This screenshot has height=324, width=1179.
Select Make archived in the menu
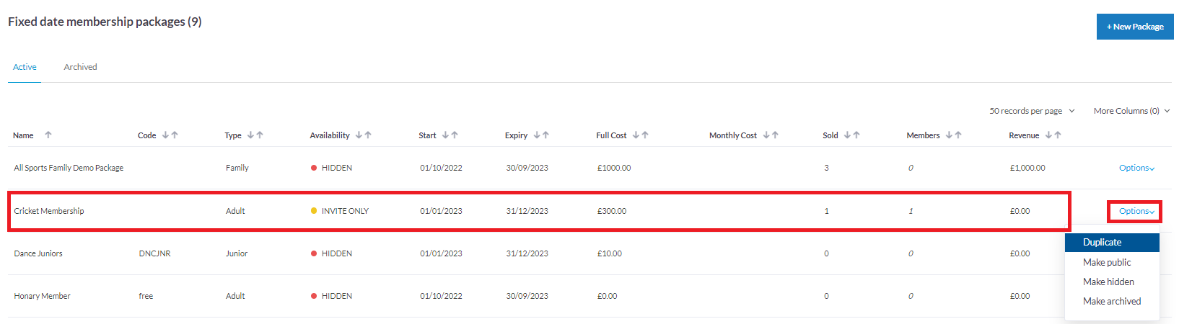(1112, 301)
